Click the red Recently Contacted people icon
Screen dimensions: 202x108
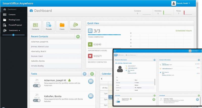point(90,56)
